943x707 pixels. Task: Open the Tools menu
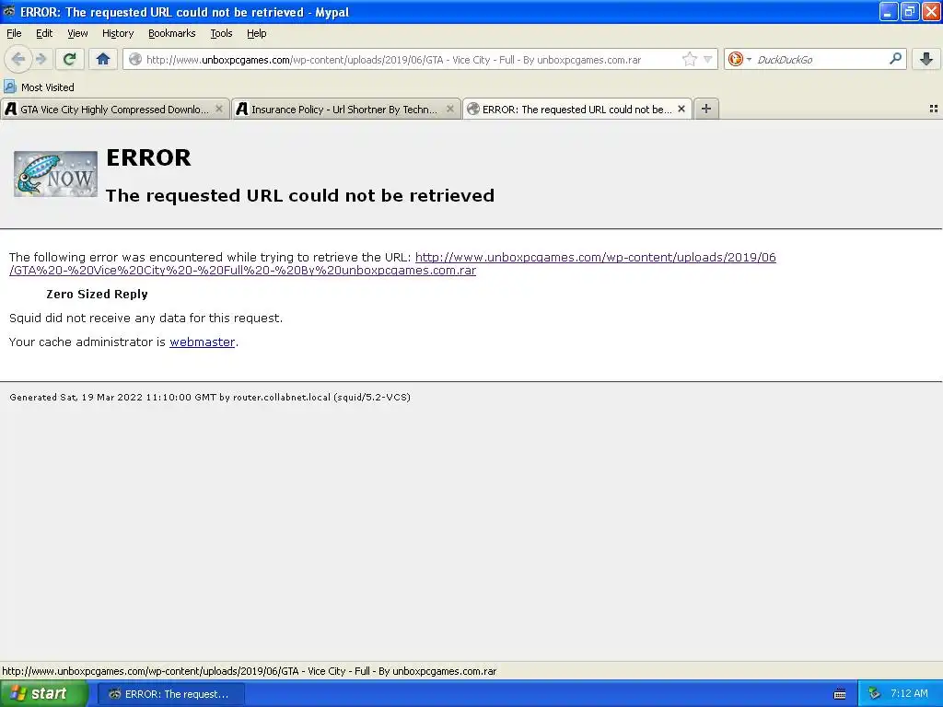pyautogui.click(x=221, y=33)
